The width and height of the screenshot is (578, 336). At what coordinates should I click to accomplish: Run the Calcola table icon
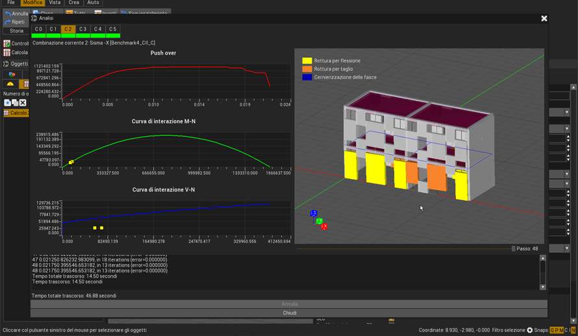(6, 53)
